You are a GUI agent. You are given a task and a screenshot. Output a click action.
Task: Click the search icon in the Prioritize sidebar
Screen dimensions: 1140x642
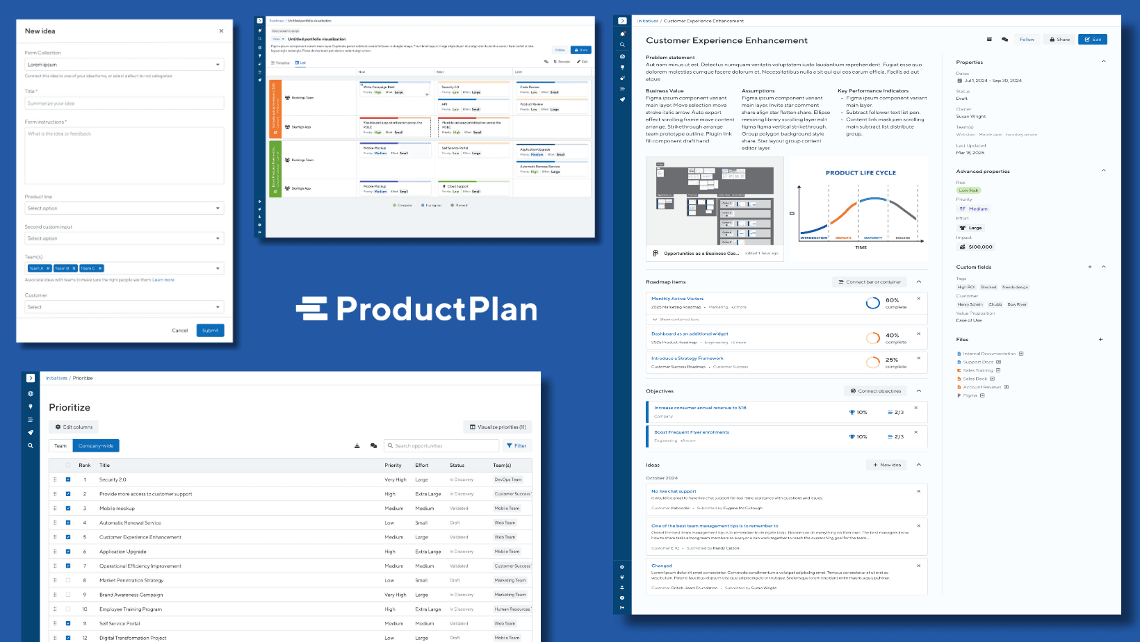31,445
